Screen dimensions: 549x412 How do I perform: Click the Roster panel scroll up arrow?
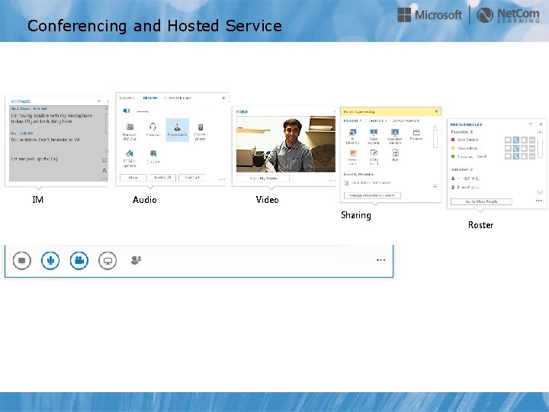pyautogui.click(x=540, y=132)
